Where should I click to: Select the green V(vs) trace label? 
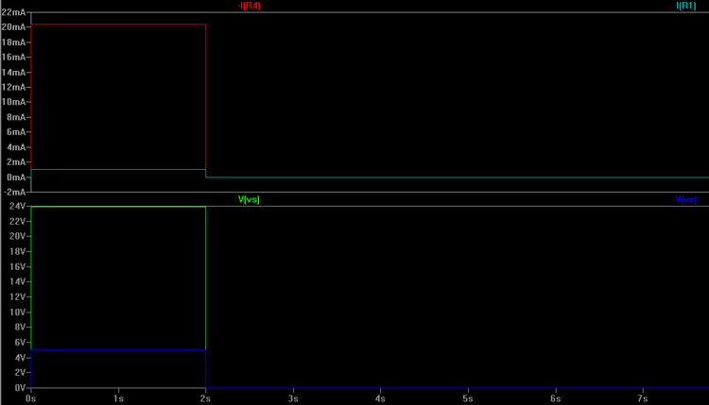point(250,200)
